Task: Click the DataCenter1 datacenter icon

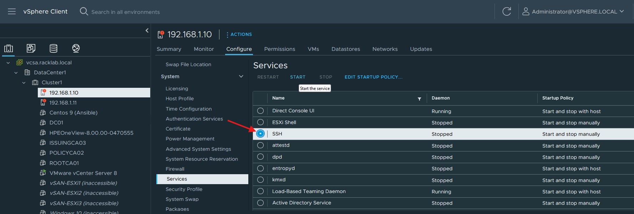Action: pos(27,73)
